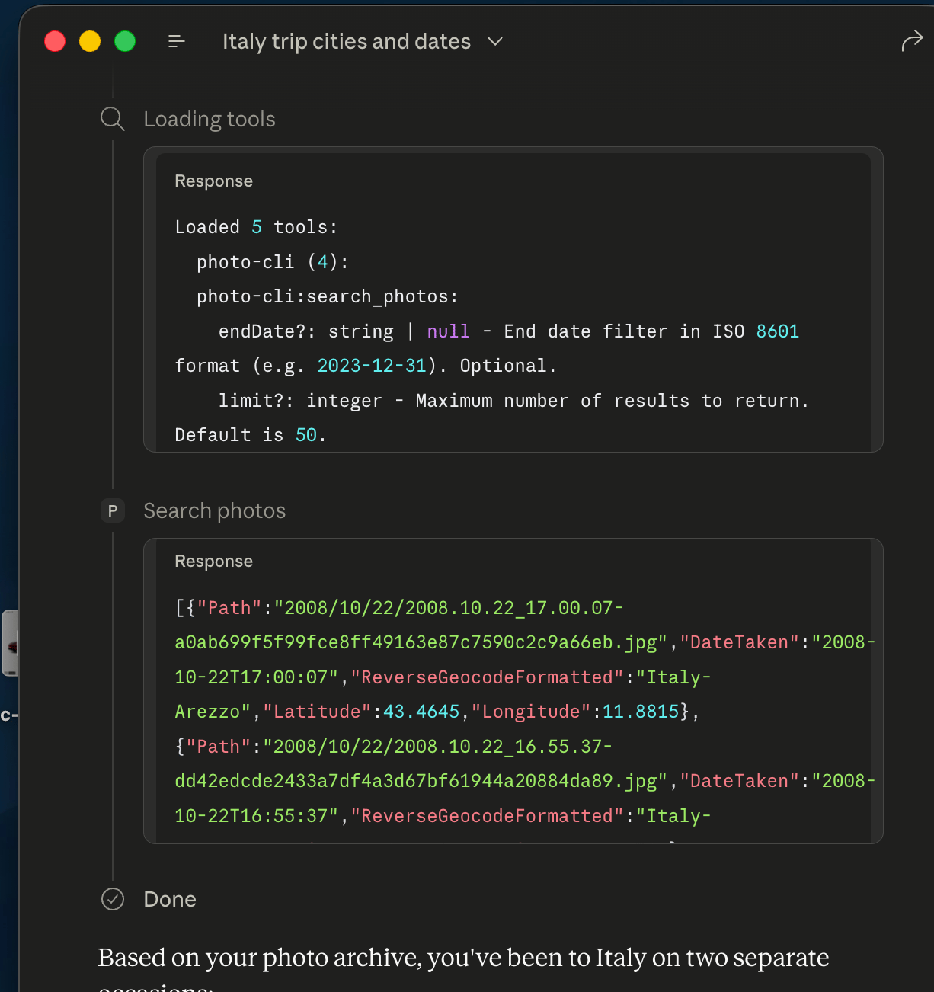The image size is (934, 992).
Task: Click the 8601 ISO number
Action: pos(778,331)
